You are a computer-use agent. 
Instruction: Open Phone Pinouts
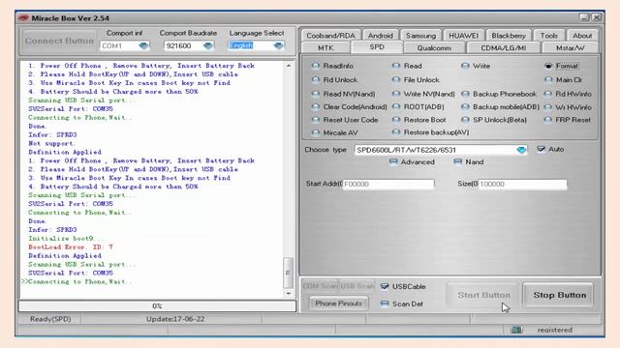click(x=338, y=304)
